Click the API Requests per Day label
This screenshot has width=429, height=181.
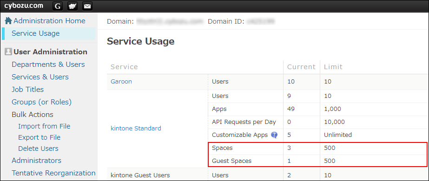pyautogui.click(x=244, y=122)
